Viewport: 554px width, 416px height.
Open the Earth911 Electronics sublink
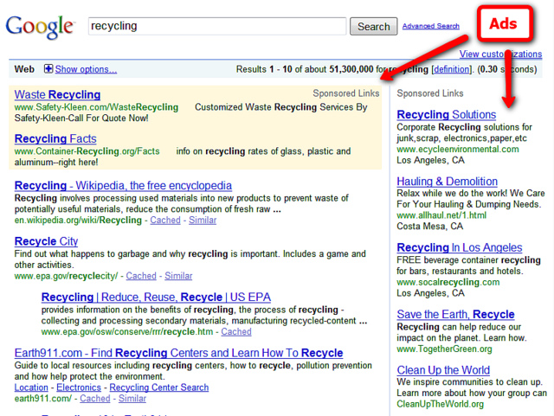coord(79,387)
